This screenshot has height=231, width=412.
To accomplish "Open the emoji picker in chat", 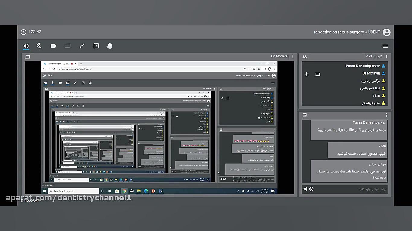I will (312, 189).
